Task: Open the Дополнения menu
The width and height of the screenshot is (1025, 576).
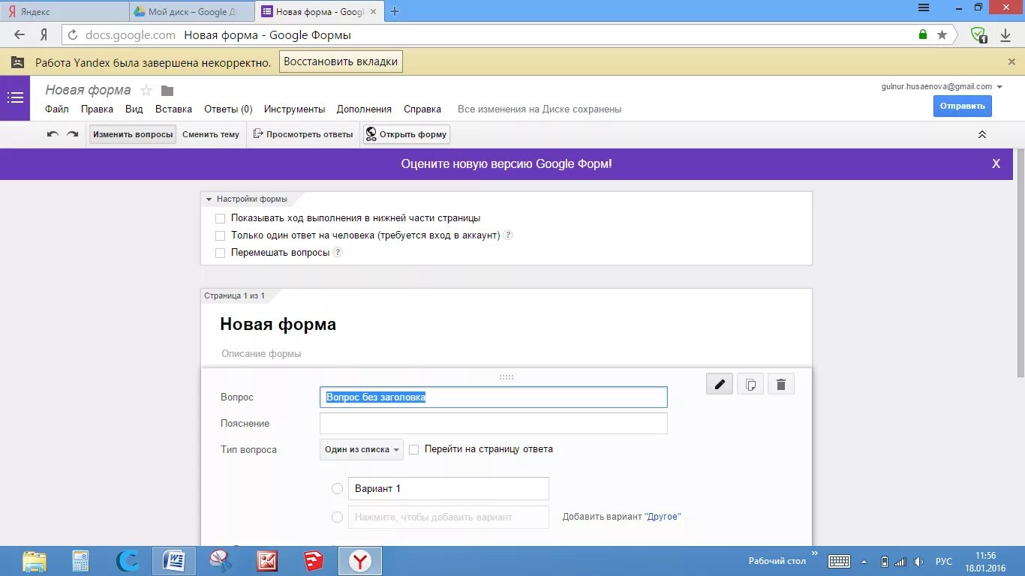Action: [364, 109]
